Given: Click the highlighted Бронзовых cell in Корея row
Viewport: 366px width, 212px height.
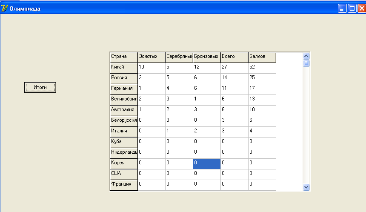Looking at the screenshot, I should pos(207,164).
